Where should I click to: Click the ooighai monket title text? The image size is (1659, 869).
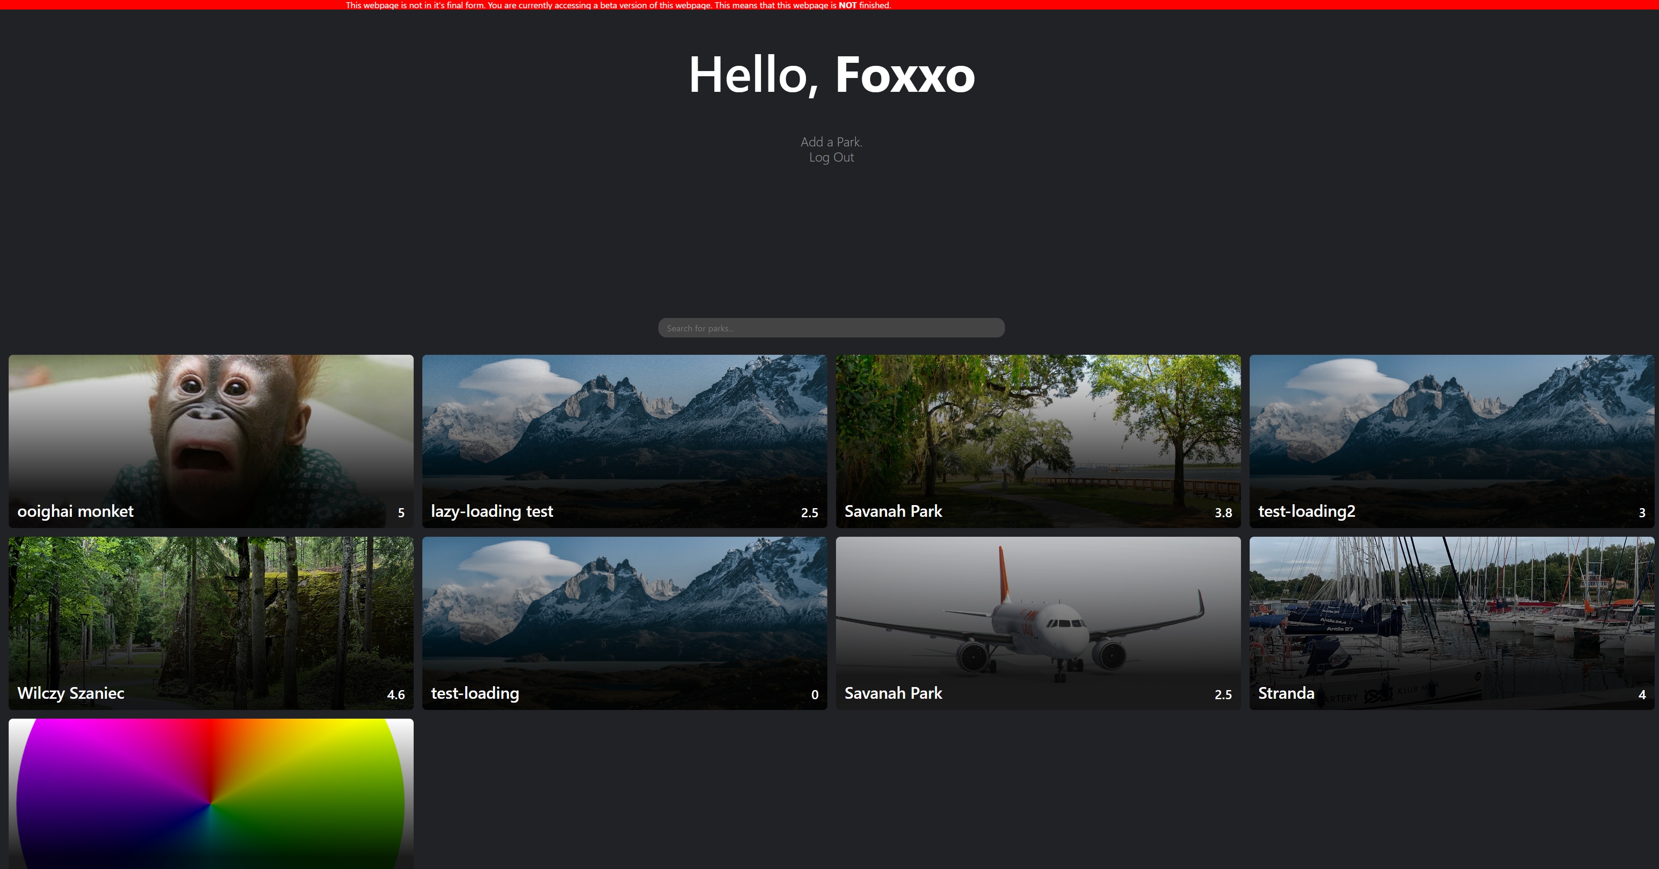click(75, 512)
